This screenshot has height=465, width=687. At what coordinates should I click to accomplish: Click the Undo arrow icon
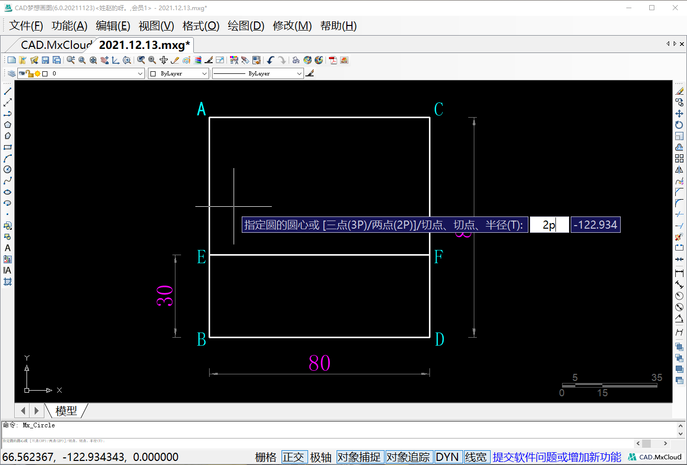click(271, 60)
